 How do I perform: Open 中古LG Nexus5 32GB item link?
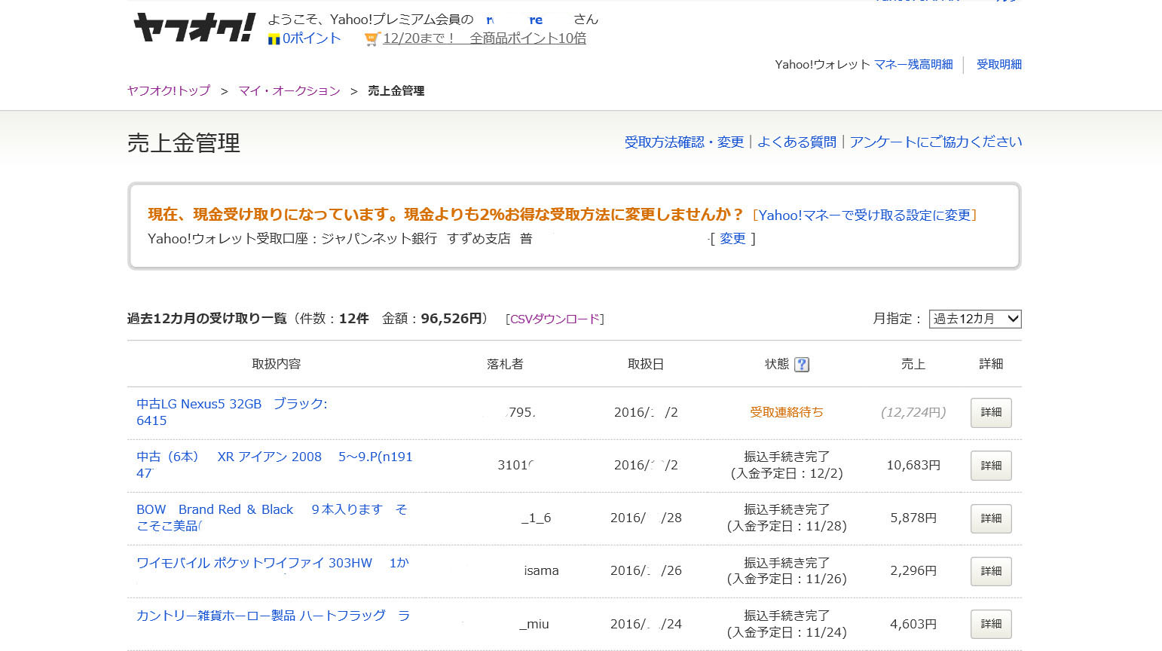coord(232,412)
